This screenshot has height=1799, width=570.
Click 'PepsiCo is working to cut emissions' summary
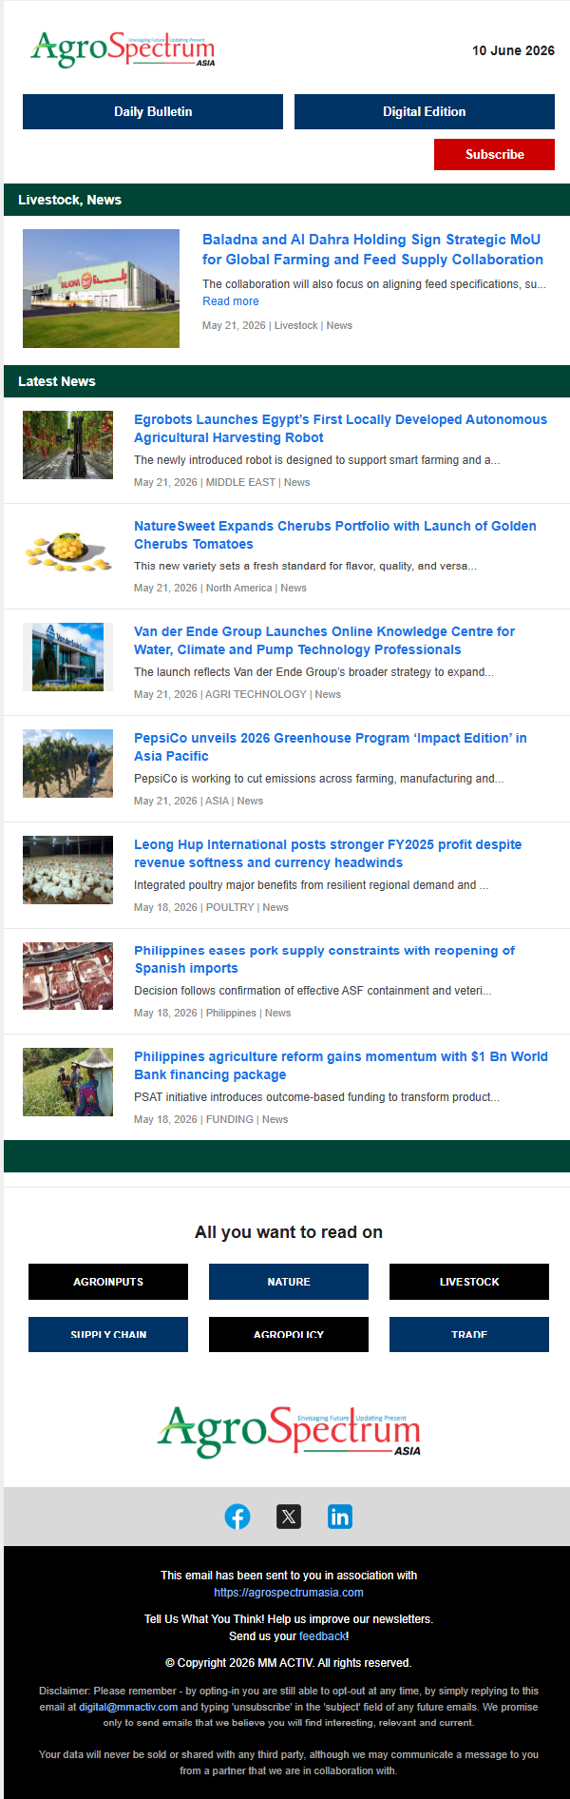(318, 779)
